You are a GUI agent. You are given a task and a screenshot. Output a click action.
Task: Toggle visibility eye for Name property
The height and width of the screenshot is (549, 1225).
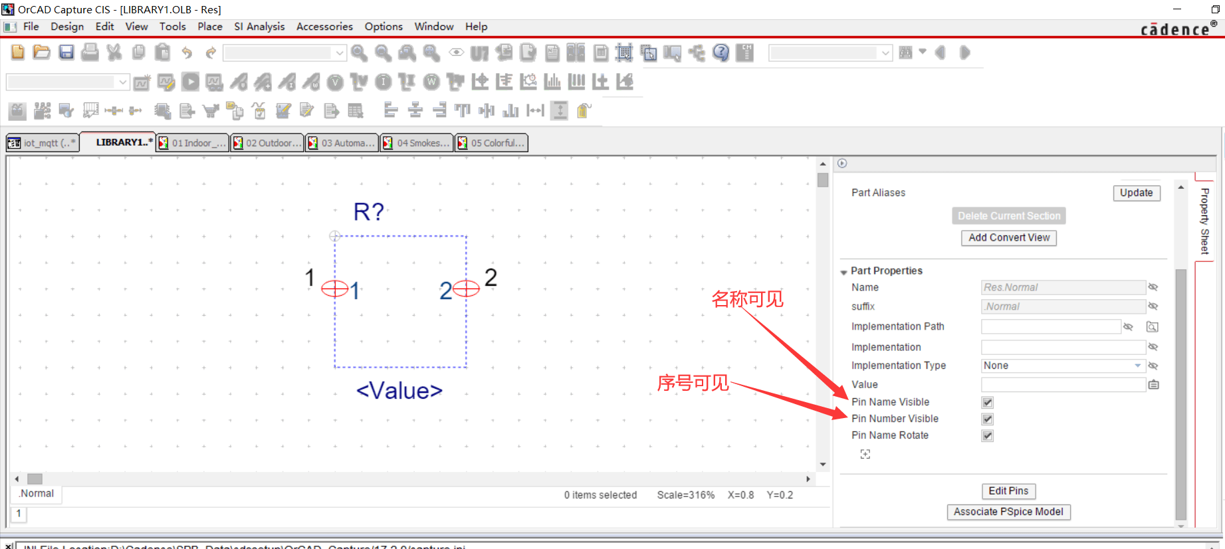tap(1153, 288)
